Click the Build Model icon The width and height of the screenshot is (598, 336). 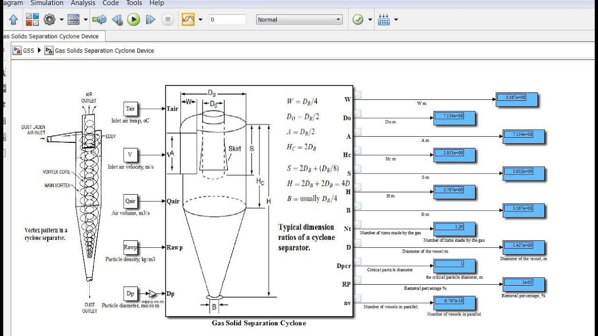coord(384,20)
